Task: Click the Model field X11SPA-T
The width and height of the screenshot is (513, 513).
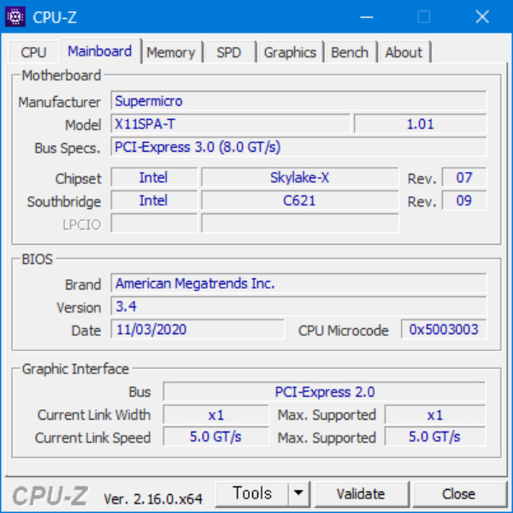Action: click(x=230, y=124)
